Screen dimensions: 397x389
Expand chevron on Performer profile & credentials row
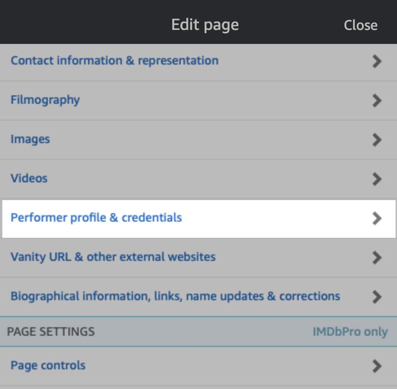377,218
